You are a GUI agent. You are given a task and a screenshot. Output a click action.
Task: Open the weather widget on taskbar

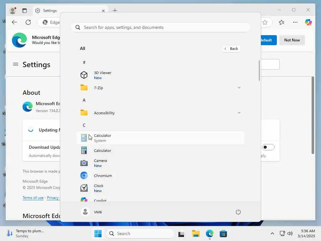25,233
